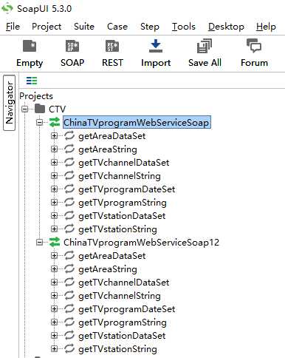Open the Step menu
This screenshot has width=285, height=358.
[150, 27]
